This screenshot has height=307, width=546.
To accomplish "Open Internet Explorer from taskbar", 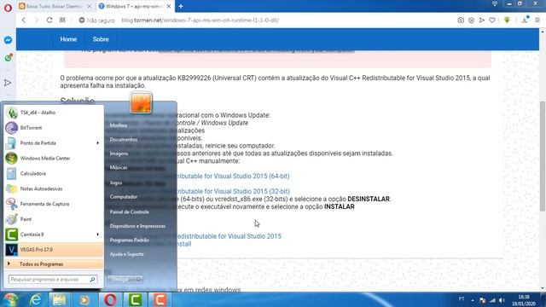I will 36,300.
